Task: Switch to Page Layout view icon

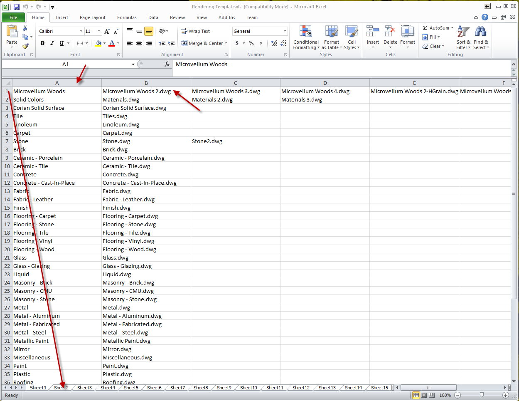Action: click(424, 395)
